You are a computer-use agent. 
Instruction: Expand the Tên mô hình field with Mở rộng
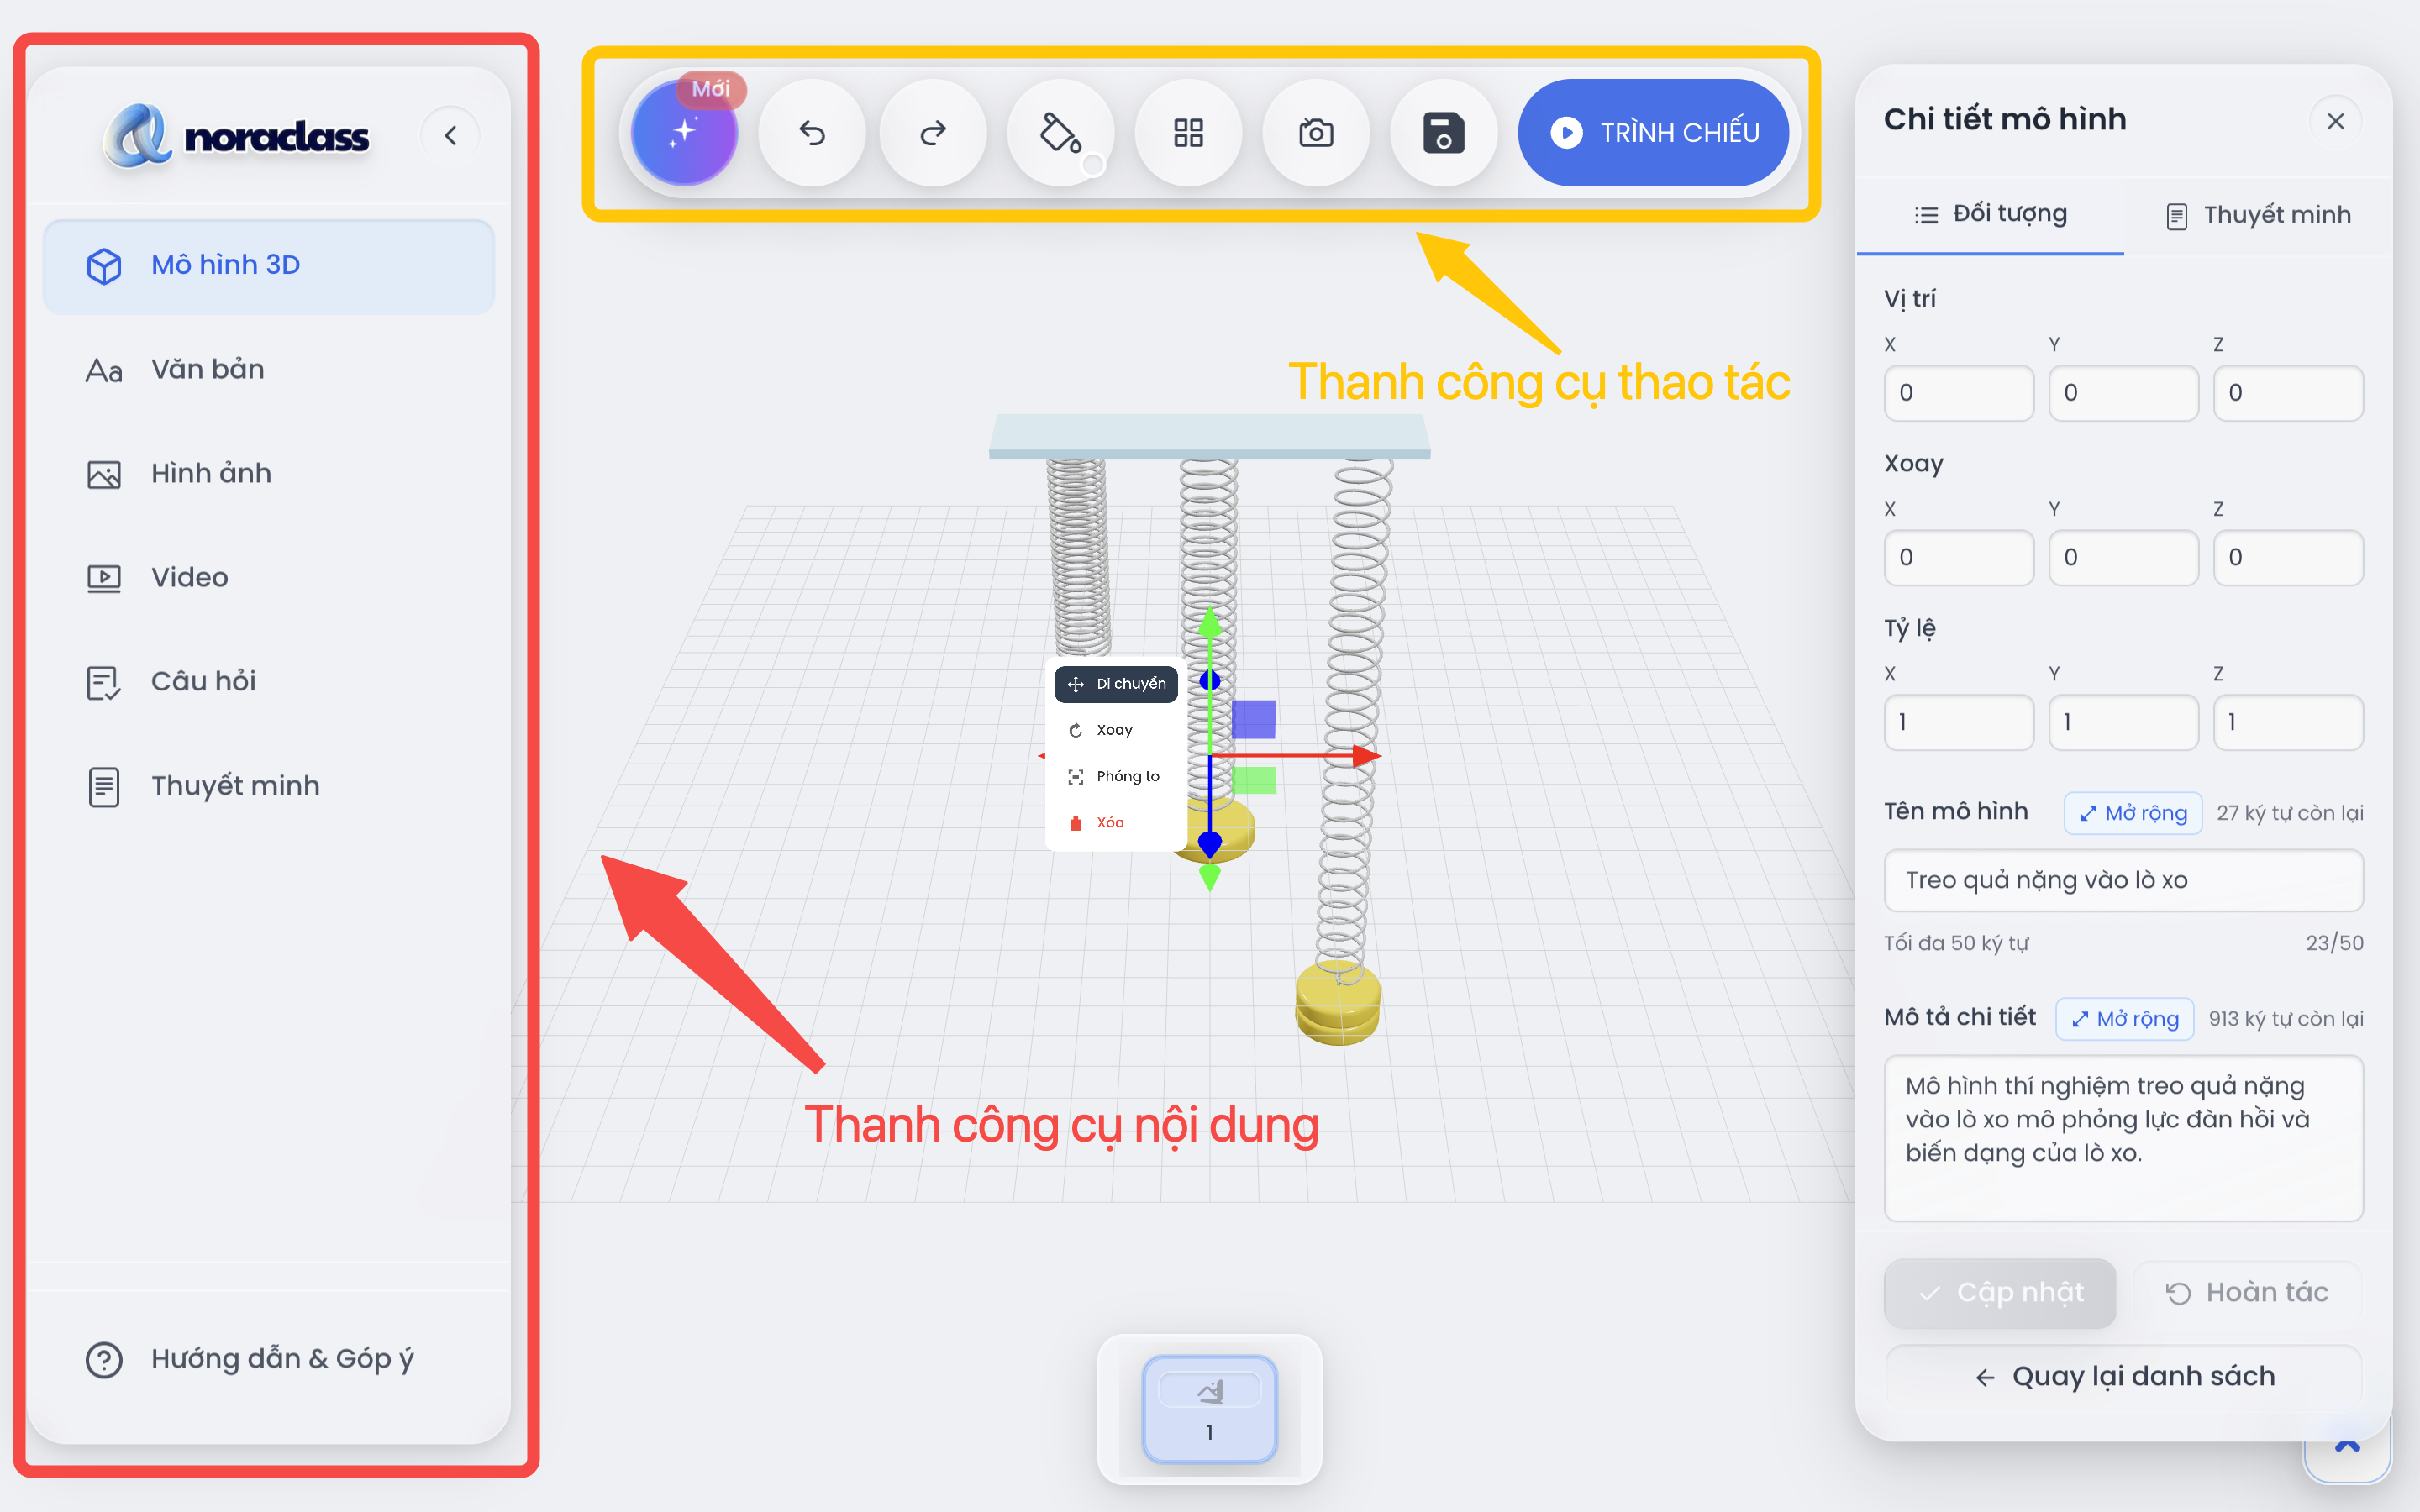(2133, 813)
